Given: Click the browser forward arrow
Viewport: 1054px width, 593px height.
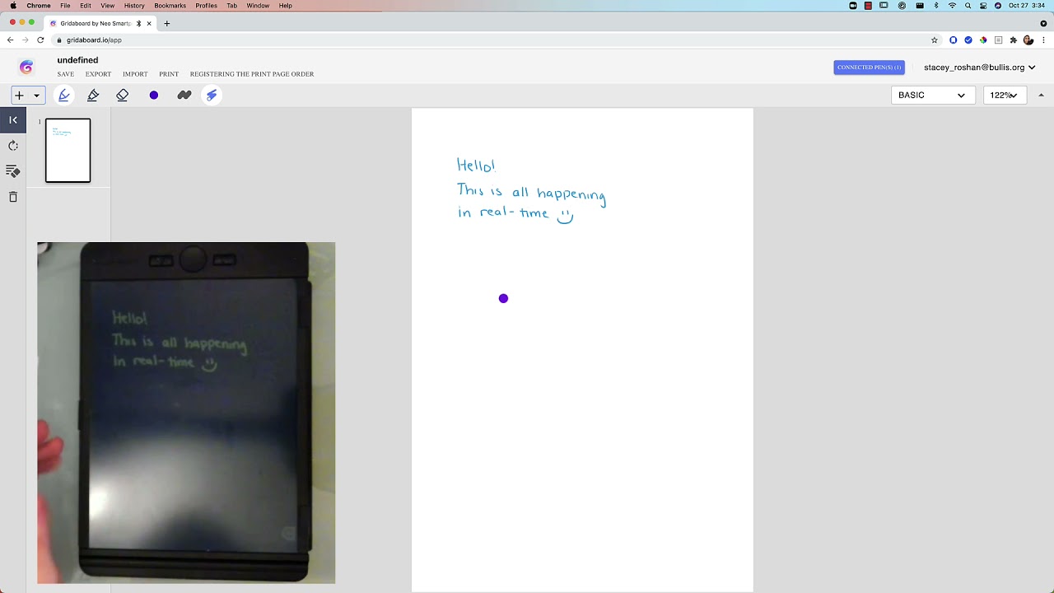Looking at the screenshot, I should pyautogui.click(x=26, y=40).
